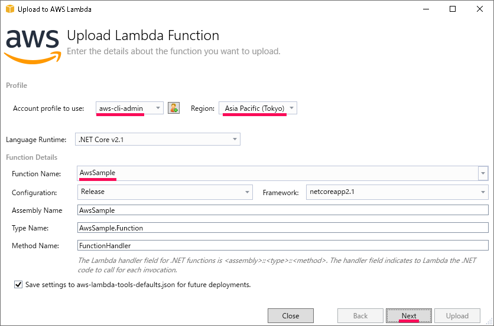
Task: Click the Type Name field with AwsSample.Function
Action: (x=283, y=228)
